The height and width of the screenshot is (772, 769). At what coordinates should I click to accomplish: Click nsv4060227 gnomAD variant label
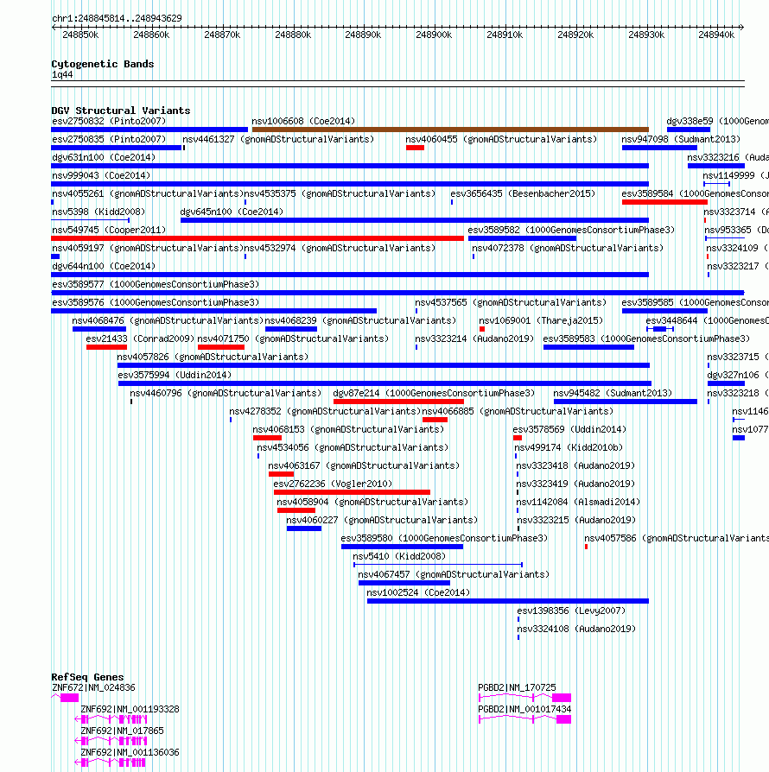[x=382, y=521]
